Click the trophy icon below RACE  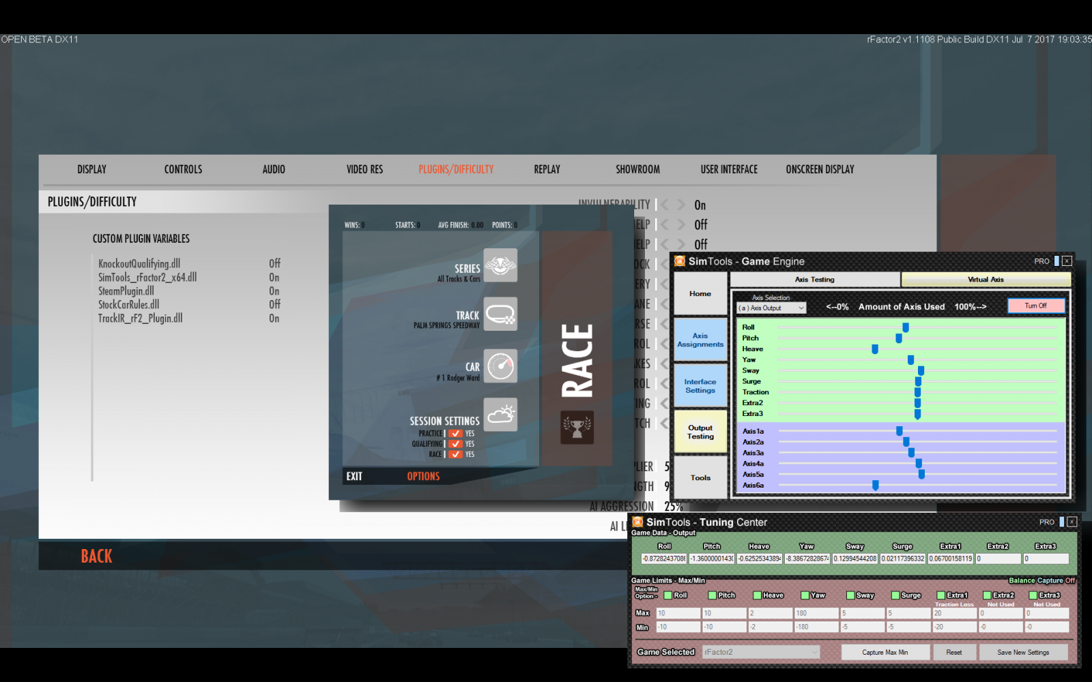[577, 428]
